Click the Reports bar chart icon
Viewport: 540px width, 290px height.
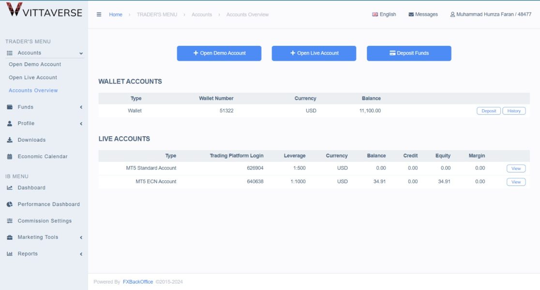(10, 254)
